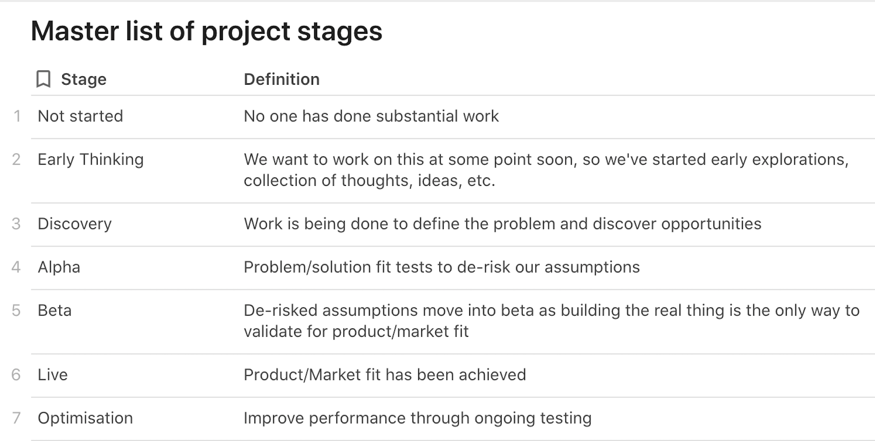Click the Master list of project stages title
This screenshot has width=875, height=441.
(206, 31)
